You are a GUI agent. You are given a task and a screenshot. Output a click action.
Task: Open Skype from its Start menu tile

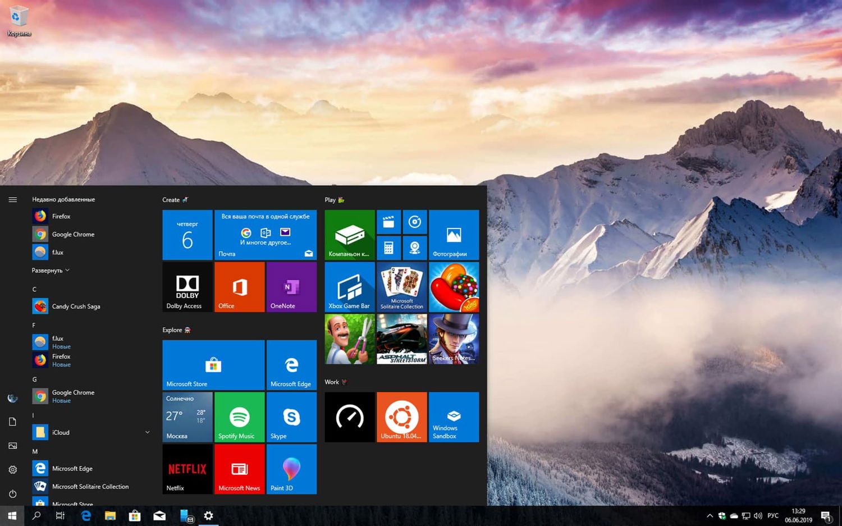(291, 417)
